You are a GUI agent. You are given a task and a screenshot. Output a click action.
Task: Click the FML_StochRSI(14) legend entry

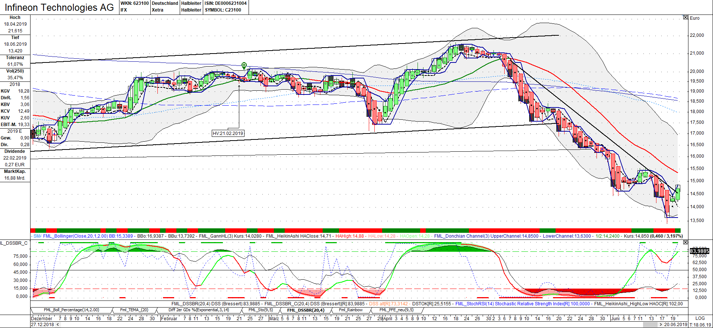coord(474,304)
